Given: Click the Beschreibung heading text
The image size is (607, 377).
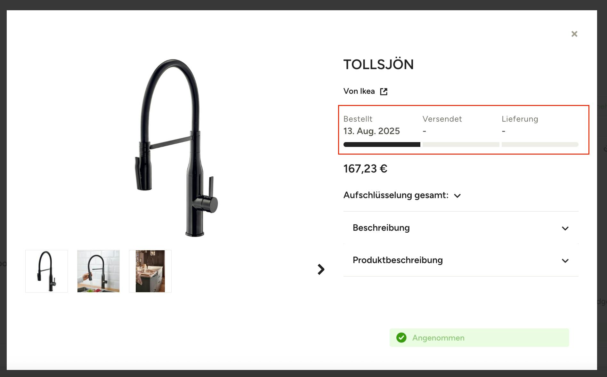Looking at the screenshot, I should pyautogui.click(x=381, y=228).
